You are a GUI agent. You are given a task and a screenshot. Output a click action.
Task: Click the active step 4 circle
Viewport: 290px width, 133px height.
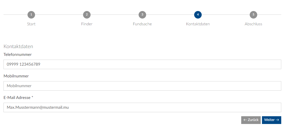coord(198,15)
